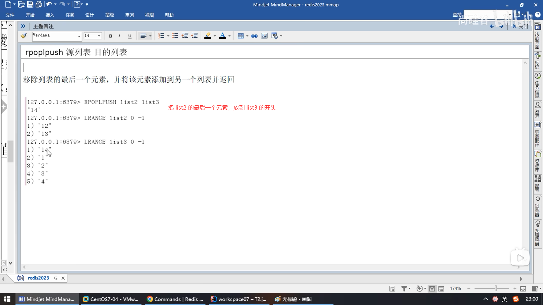
Task: Open CentOS7-04 VMware from taskbar
Action: pos(111,299)
